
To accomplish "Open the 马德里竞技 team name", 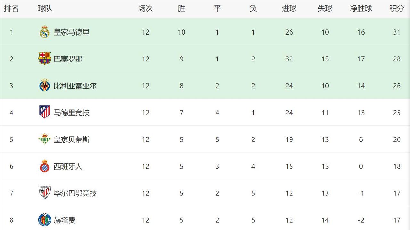I will pyautogui.click(x=71, y=113).
